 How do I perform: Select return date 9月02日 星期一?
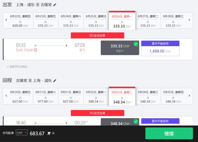tap(96, 96)
